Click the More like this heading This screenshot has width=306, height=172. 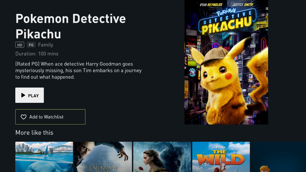[x=34, y=133]
